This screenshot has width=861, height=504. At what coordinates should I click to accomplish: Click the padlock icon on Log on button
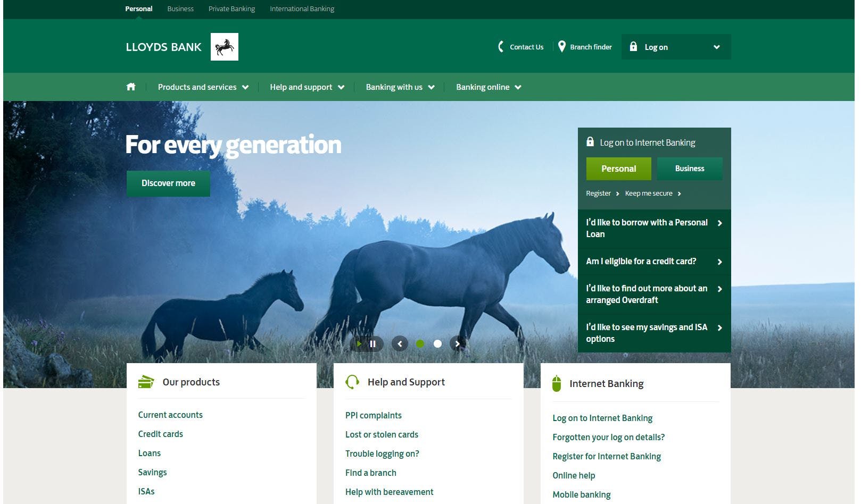(633, 47)
